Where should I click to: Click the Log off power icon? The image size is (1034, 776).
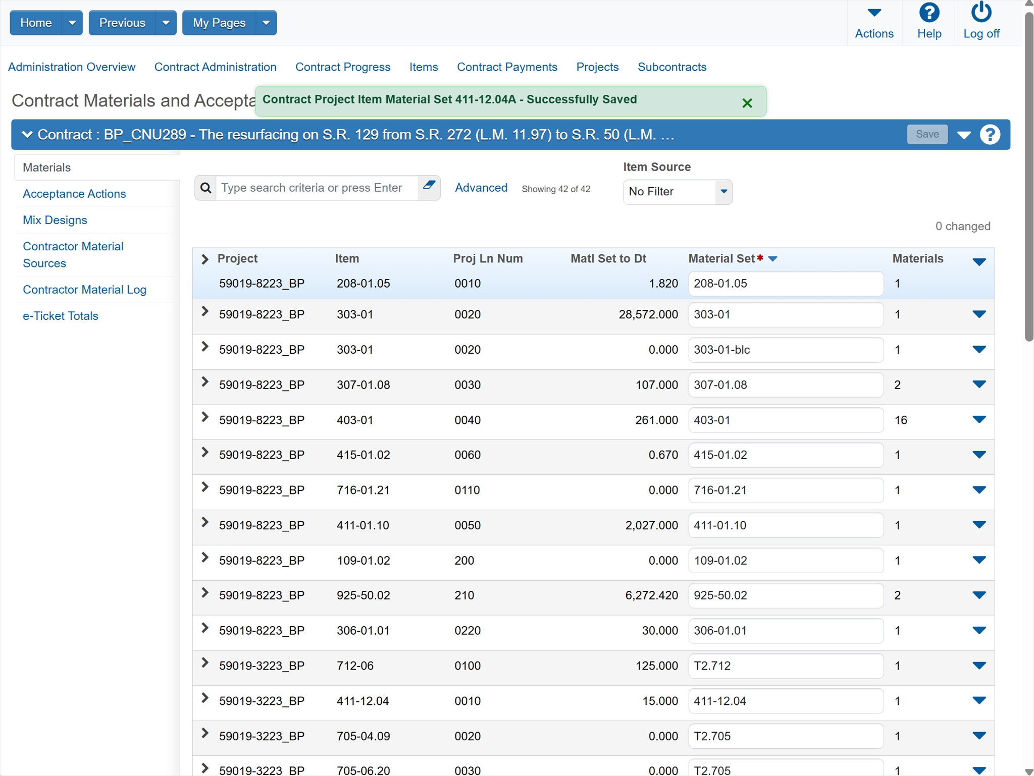click(980, 13)
